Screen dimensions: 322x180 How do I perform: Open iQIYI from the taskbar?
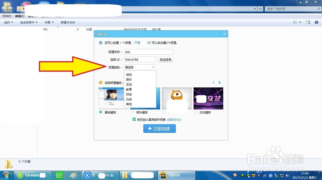(x=59, y=175)
